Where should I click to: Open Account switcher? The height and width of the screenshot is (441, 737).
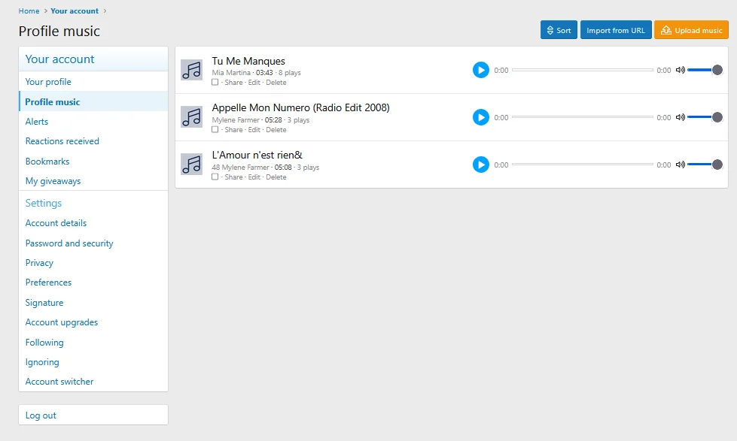click(x=93, y=382)
